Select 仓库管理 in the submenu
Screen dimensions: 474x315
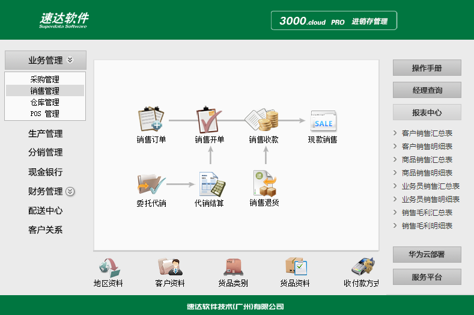45,102
